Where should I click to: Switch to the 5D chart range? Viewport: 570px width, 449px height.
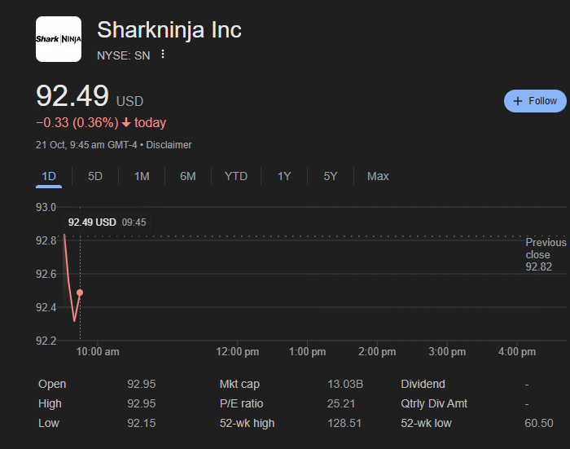(95, 176)
